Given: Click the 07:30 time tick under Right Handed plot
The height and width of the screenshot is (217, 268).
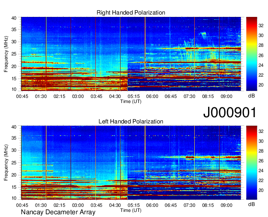Looking at the screenshot, I should click(x=190, y=96).
